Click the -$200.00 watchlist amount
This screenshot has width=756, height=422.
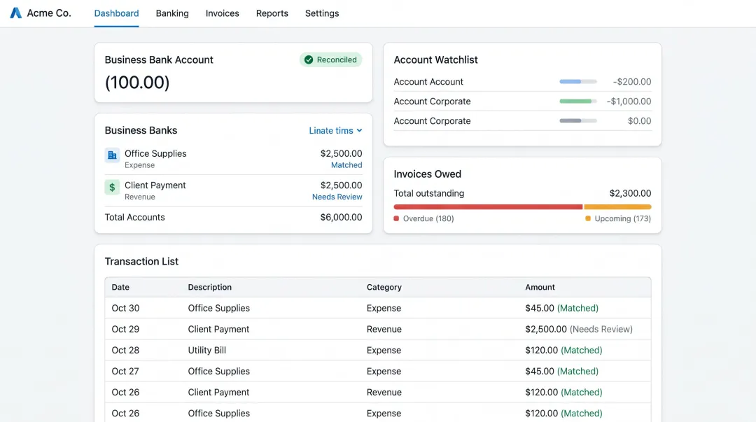pos(631,81)
